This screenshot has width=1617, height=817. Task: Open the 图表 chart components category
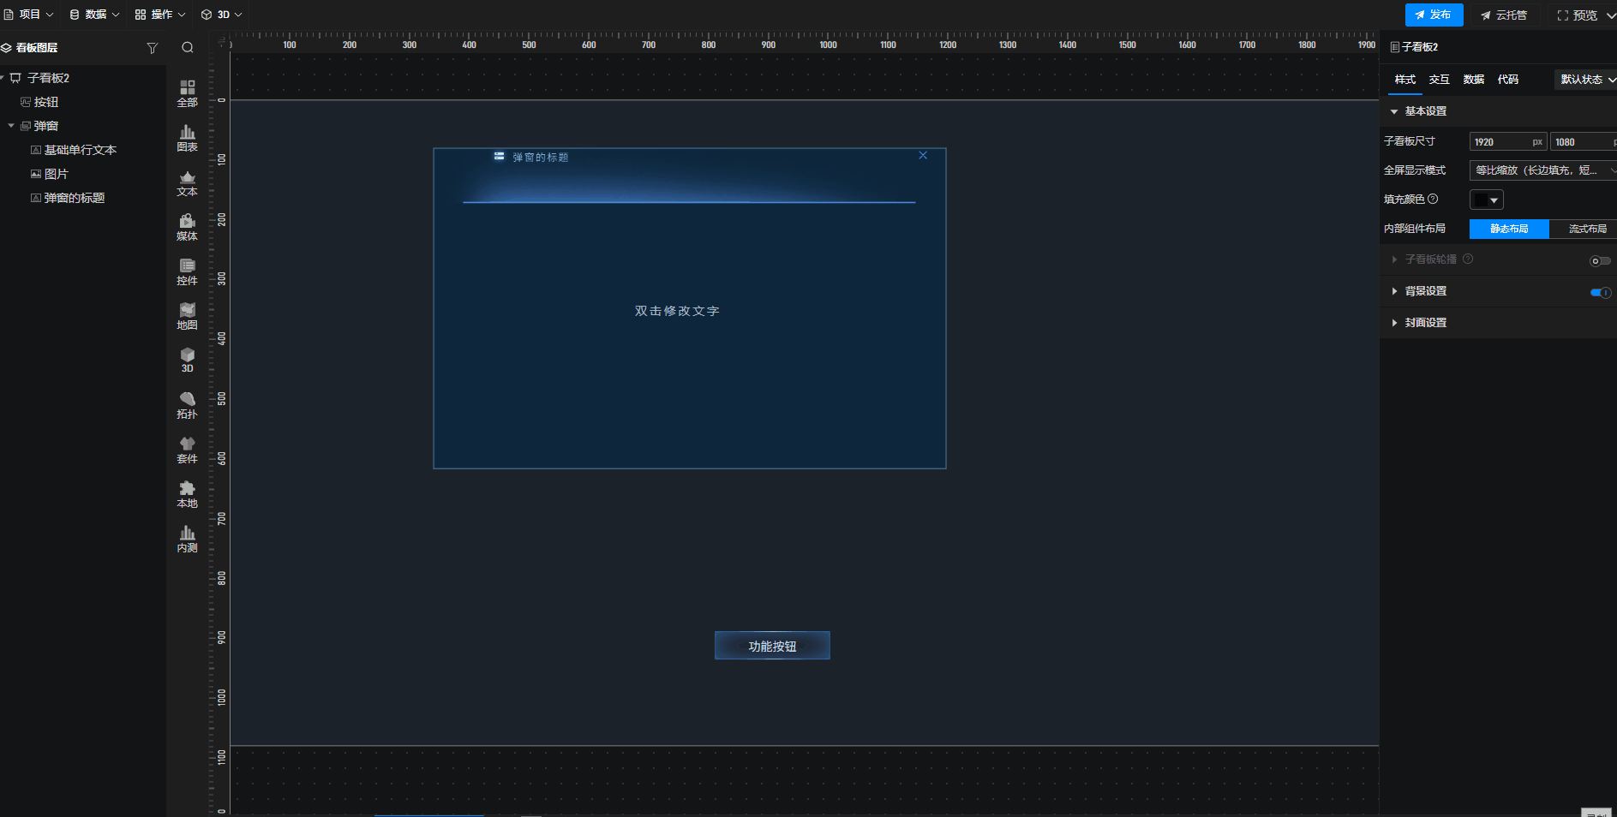pos(187,137)
